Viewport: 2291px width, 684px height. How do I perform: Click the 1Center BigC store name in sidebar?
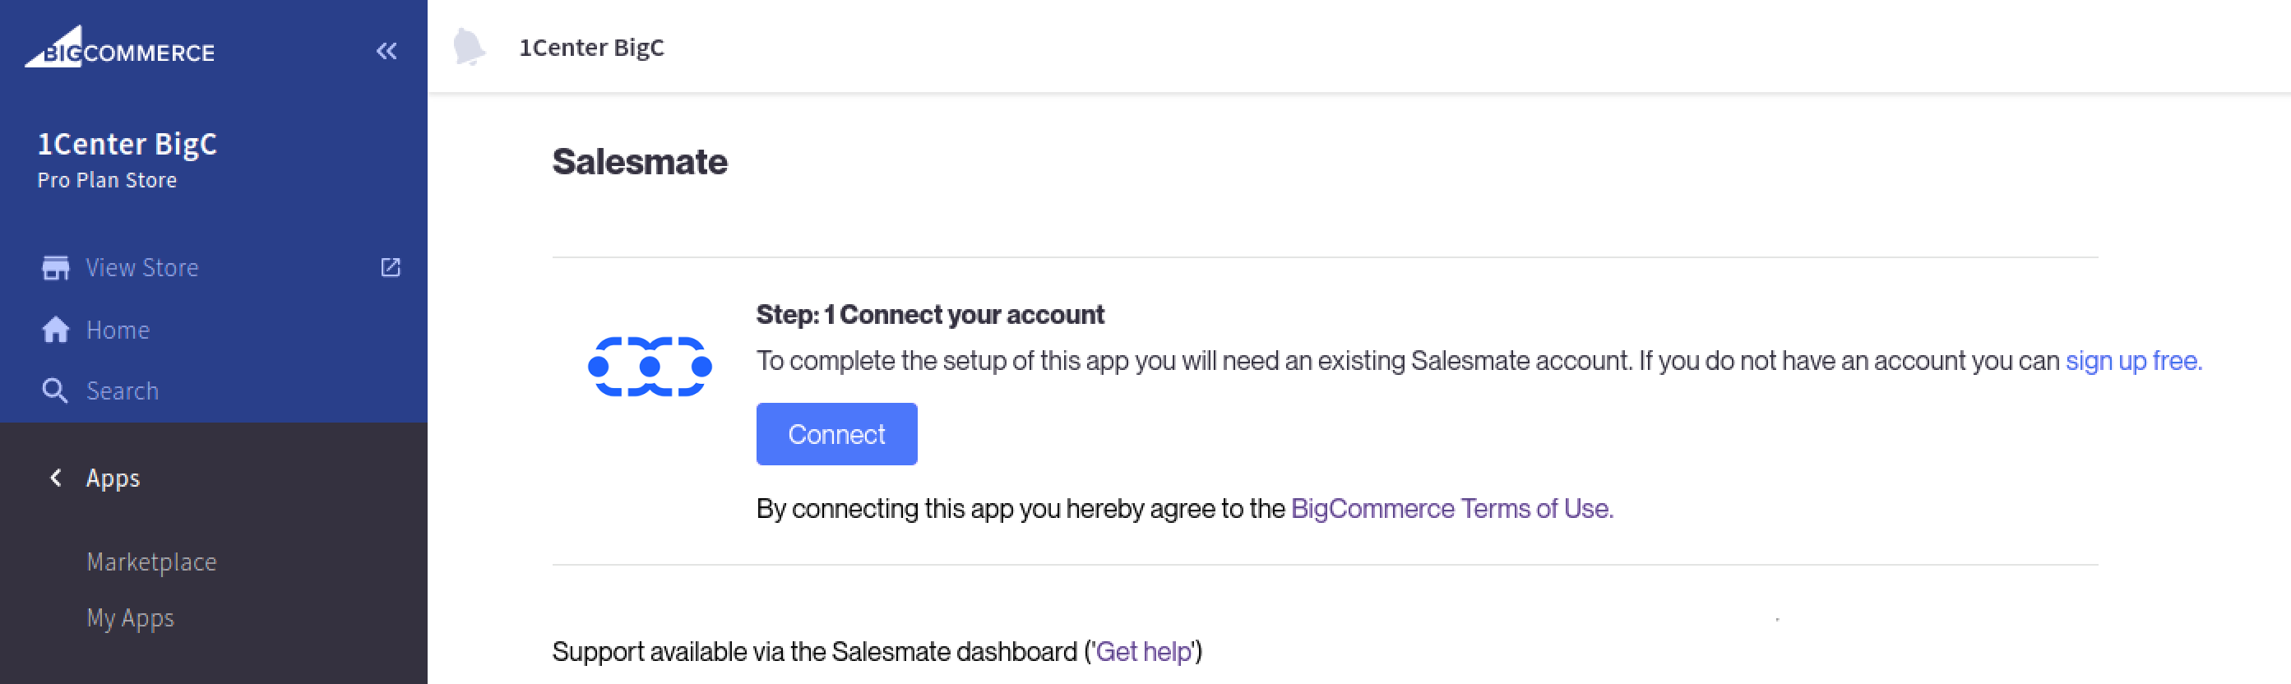(x=127, y=144)
